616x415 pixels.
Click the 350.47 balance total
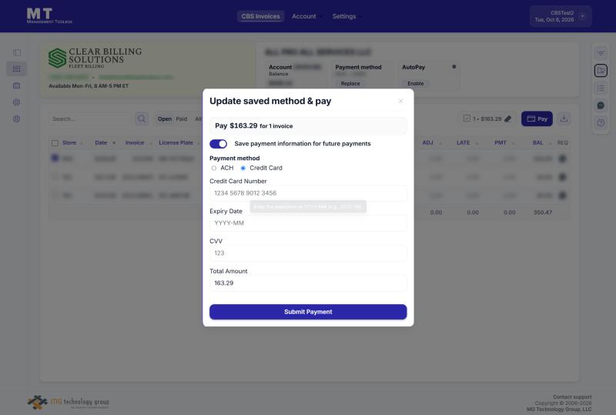click(543, 213)
